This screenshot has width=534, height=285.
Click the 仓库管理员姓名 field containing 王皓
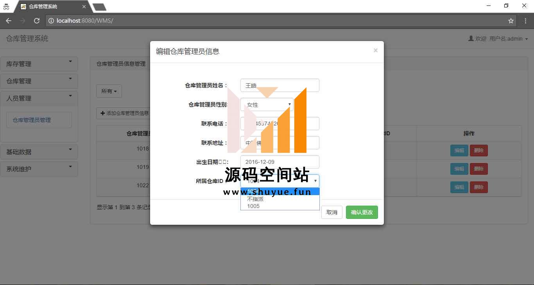pyautogui.click(x=280, y=85)
